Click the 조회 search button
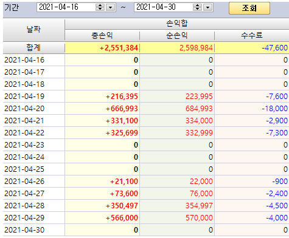 click(x=249, y=8)
